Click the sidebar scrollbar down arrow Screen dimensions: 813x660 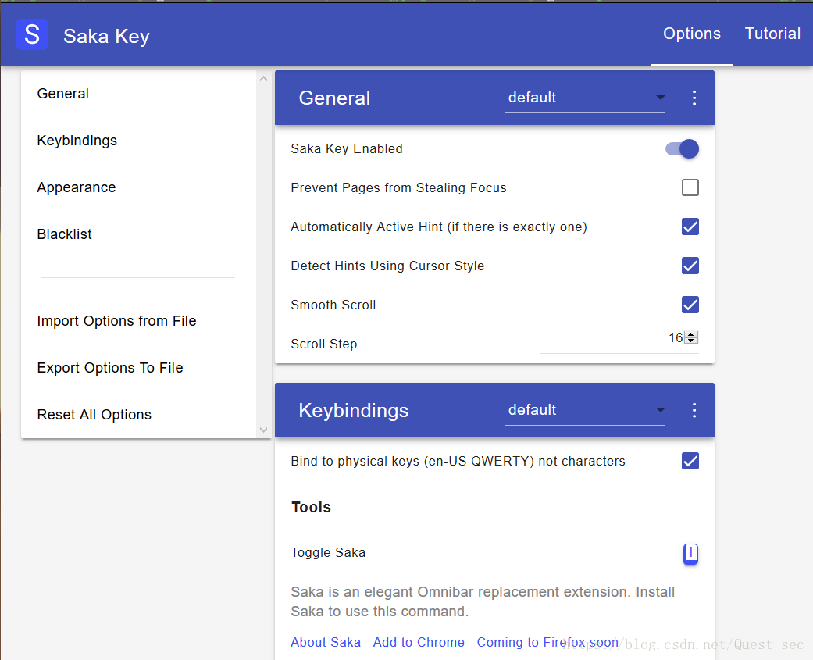[263, 430]
